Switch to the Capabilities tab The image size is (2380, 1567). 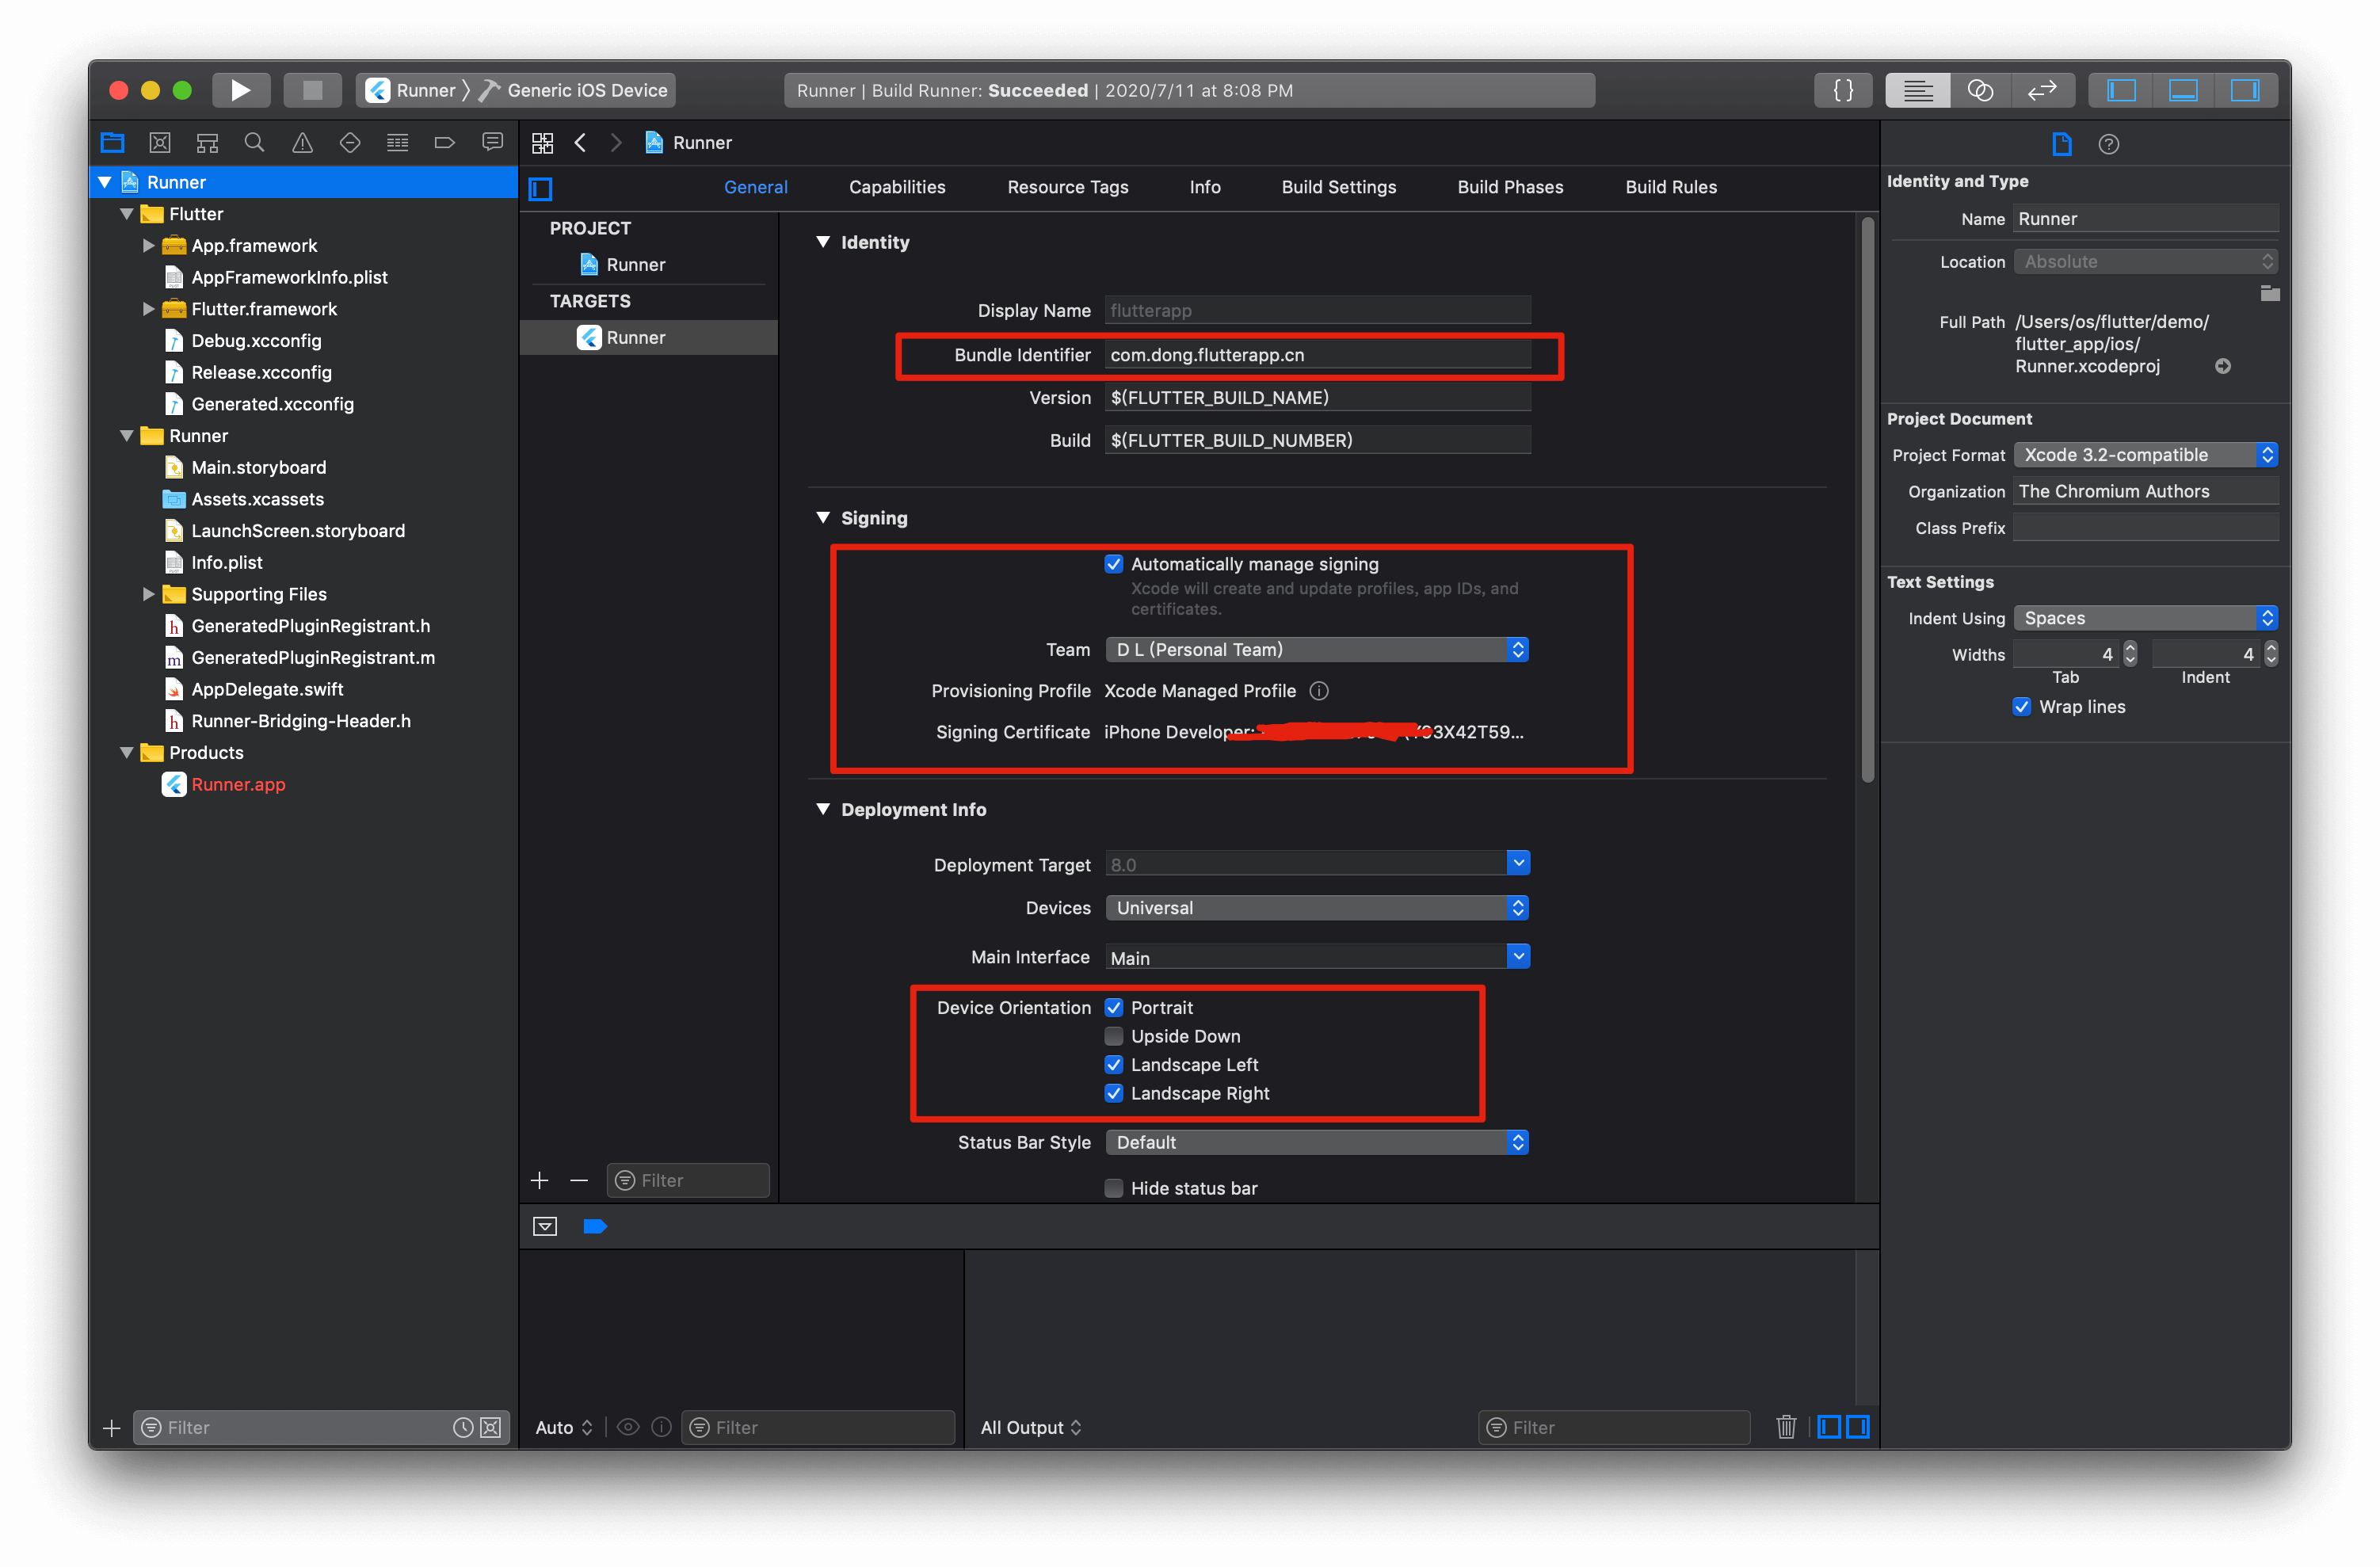coord(897,187)
